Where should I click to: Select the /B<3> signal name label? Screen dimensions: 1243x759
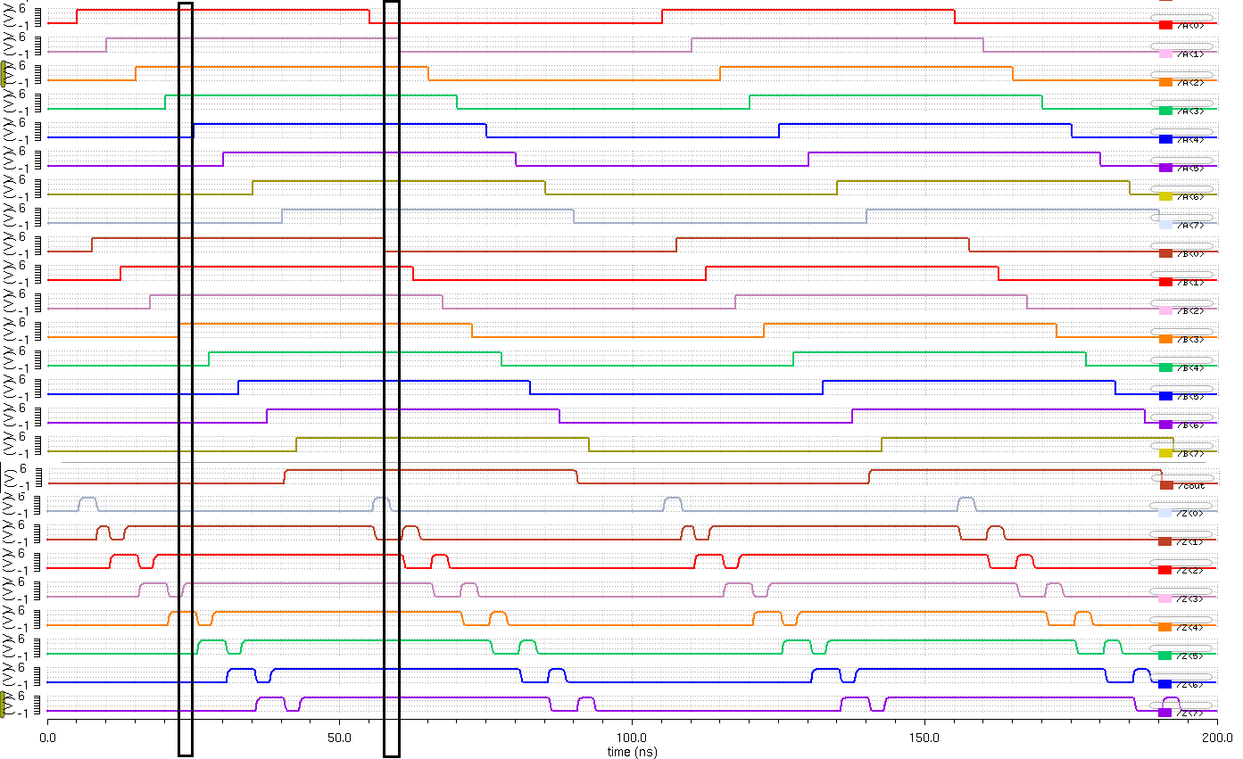point(1190,339)
